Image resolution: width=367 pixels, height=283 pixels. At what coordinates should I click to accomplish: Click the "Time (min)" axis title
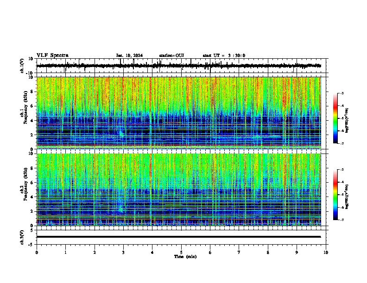click(185, 257)
